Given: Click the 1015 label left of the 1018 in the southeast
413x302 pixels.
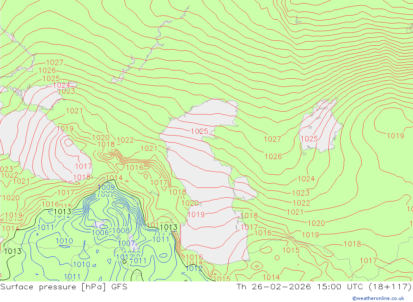Looking at the screenshot, I should pos(291,250).
